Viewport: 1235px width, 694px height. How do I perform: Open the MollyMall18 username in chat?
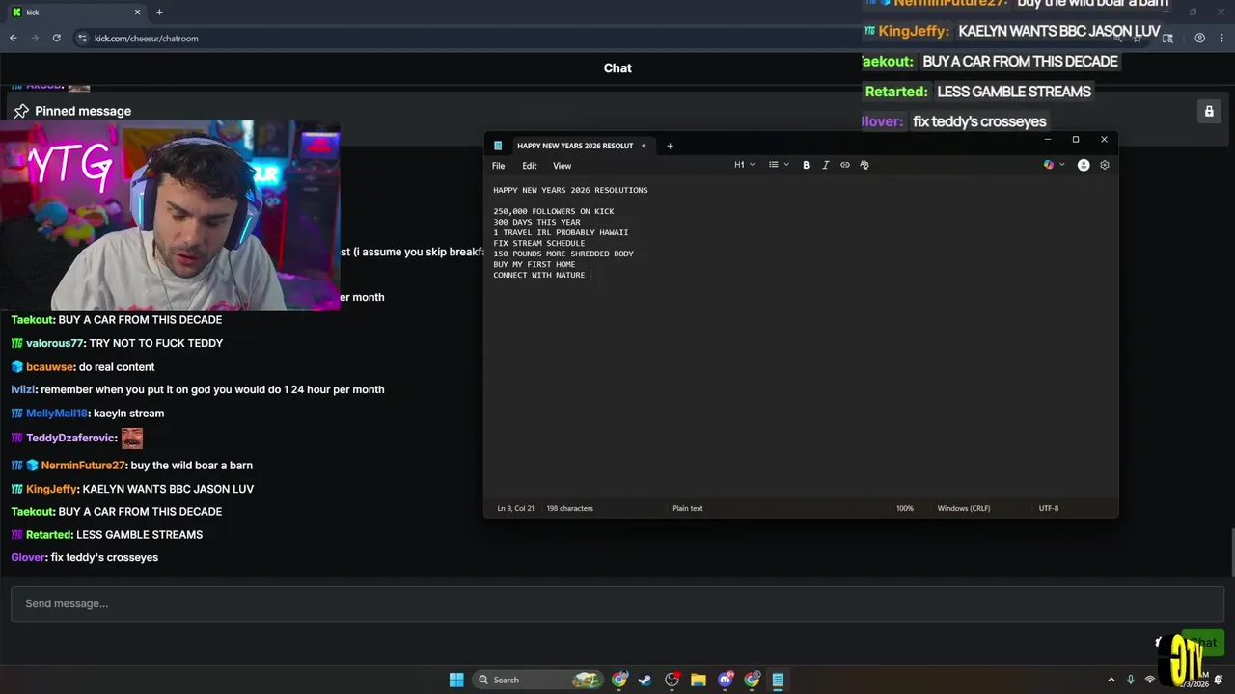point(56,414)
